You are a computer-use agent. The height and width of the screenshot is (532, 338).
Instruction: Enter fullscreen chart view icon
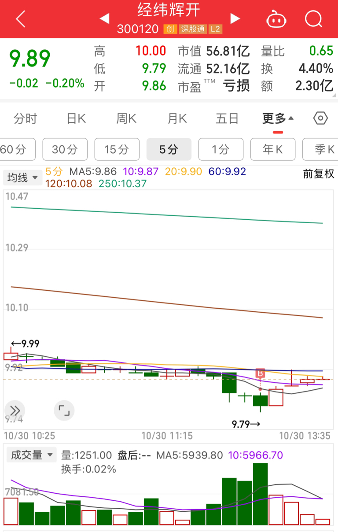click(64, 410)
